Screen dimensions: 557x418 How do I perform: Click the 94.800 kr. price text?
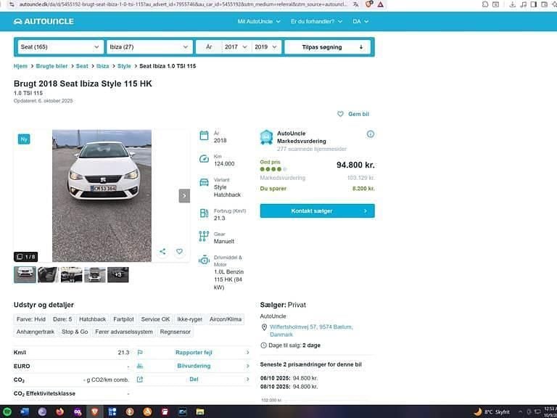click(355, 165)
